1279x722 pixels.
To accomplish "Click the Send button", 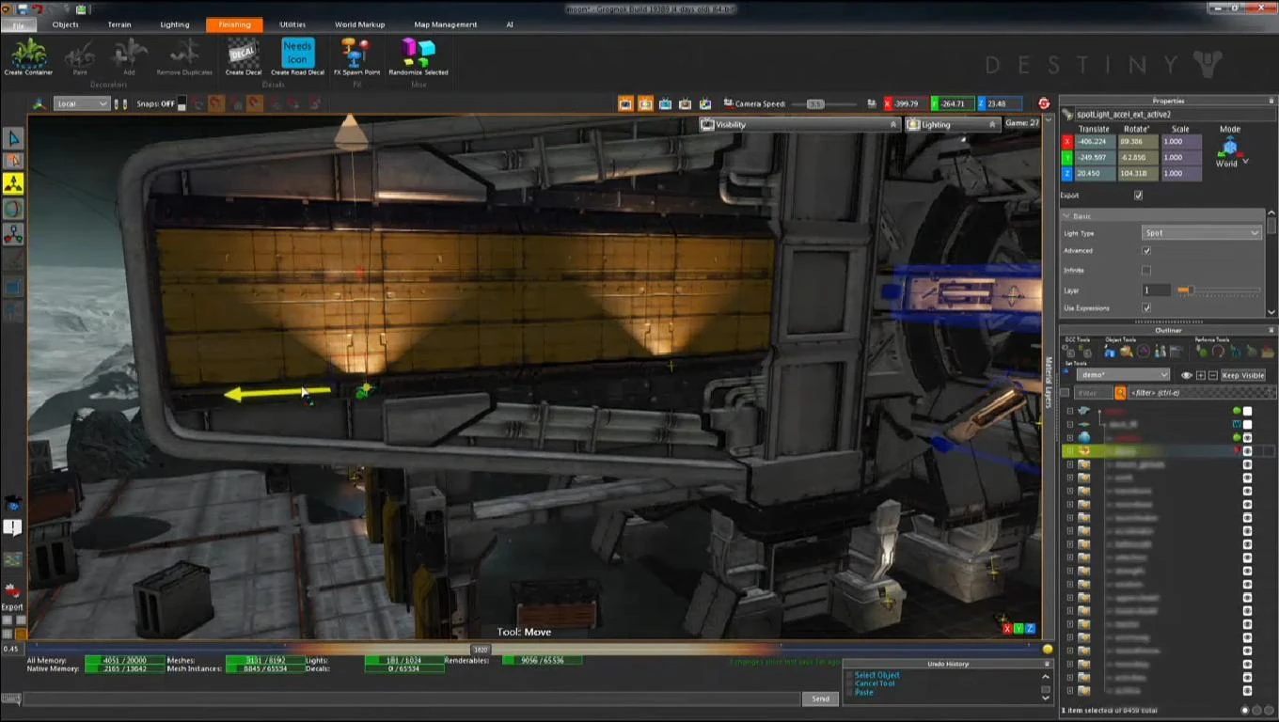I will pyautogui.click(x=820, y=698).
